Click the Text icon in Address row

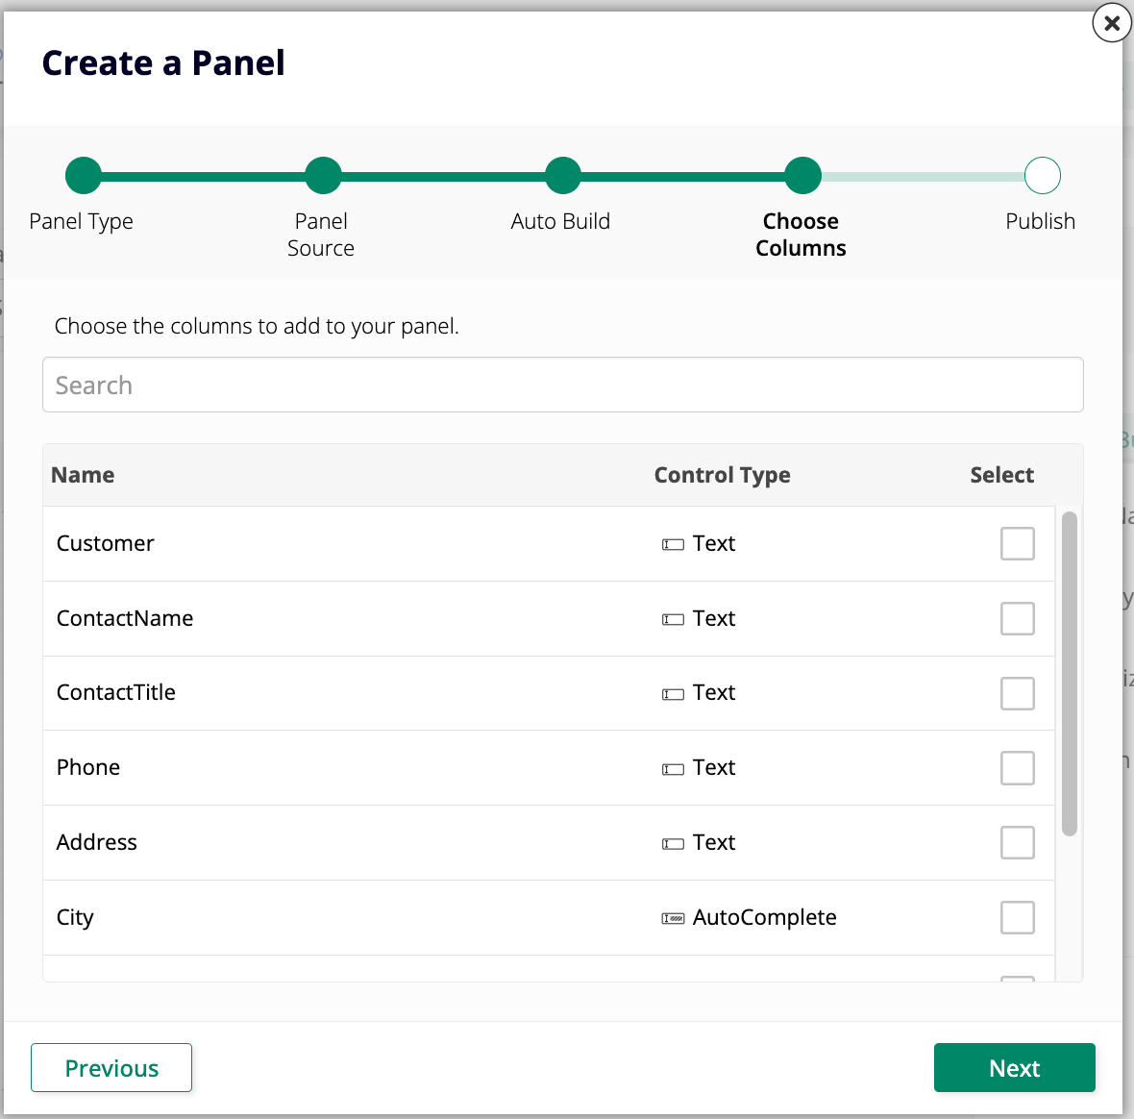tap(673, 844)
